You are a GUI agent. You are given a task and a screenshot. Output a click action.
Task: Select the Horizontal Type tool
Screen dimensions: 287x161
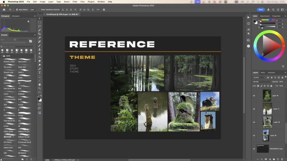coord(39,73)
